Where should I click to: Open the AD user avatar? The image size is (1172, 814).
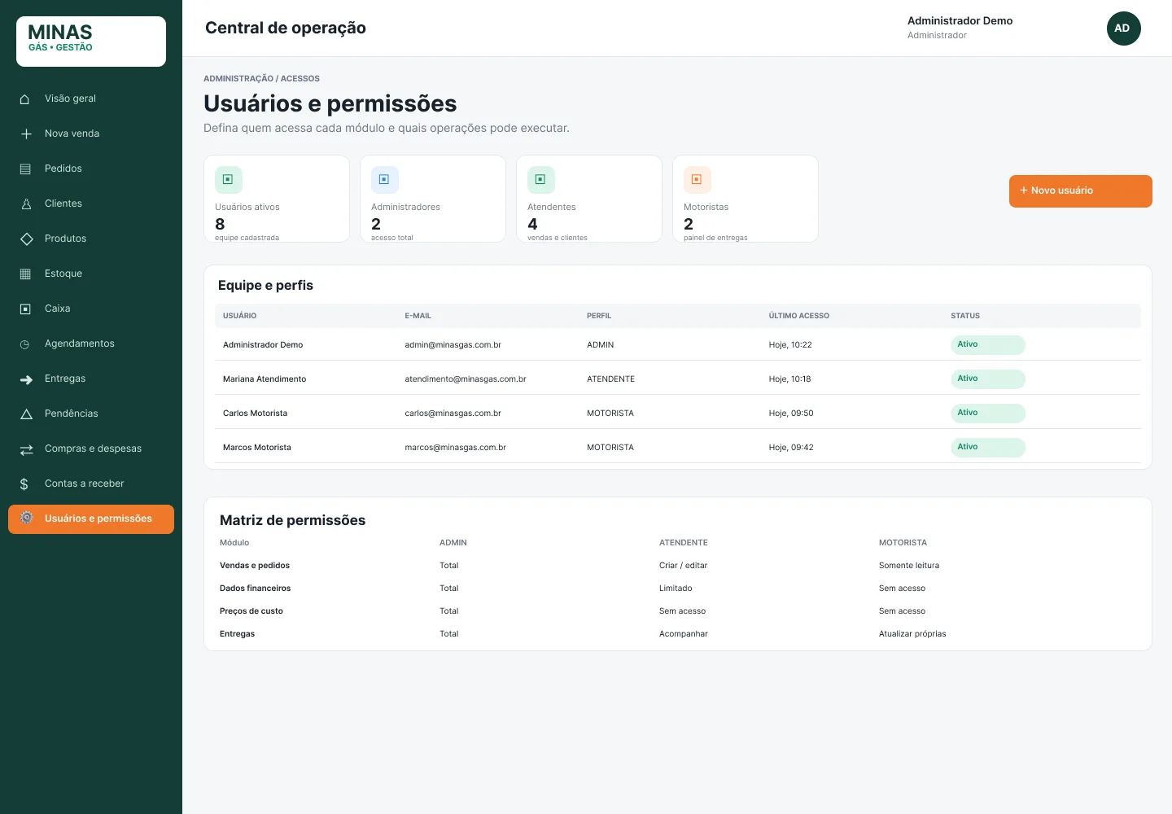1124,28
